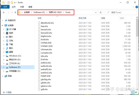Collapse 此电脑 tree node
Viewport: 139px width, 95px height.
point(3,26)
